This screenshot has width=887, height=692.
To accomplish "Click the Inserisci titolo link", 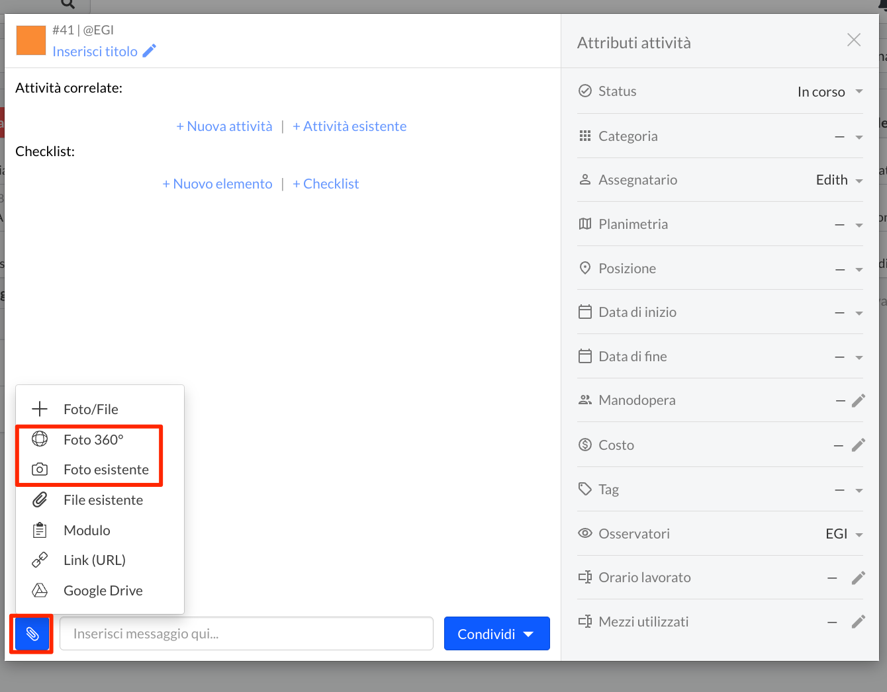I will [x=95, y=52].
